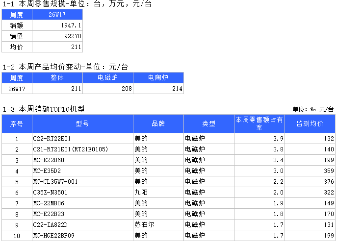337x244 pixels.
Task: Select the 本周零售额占有率 column header
Action: [x=259, y=124]
